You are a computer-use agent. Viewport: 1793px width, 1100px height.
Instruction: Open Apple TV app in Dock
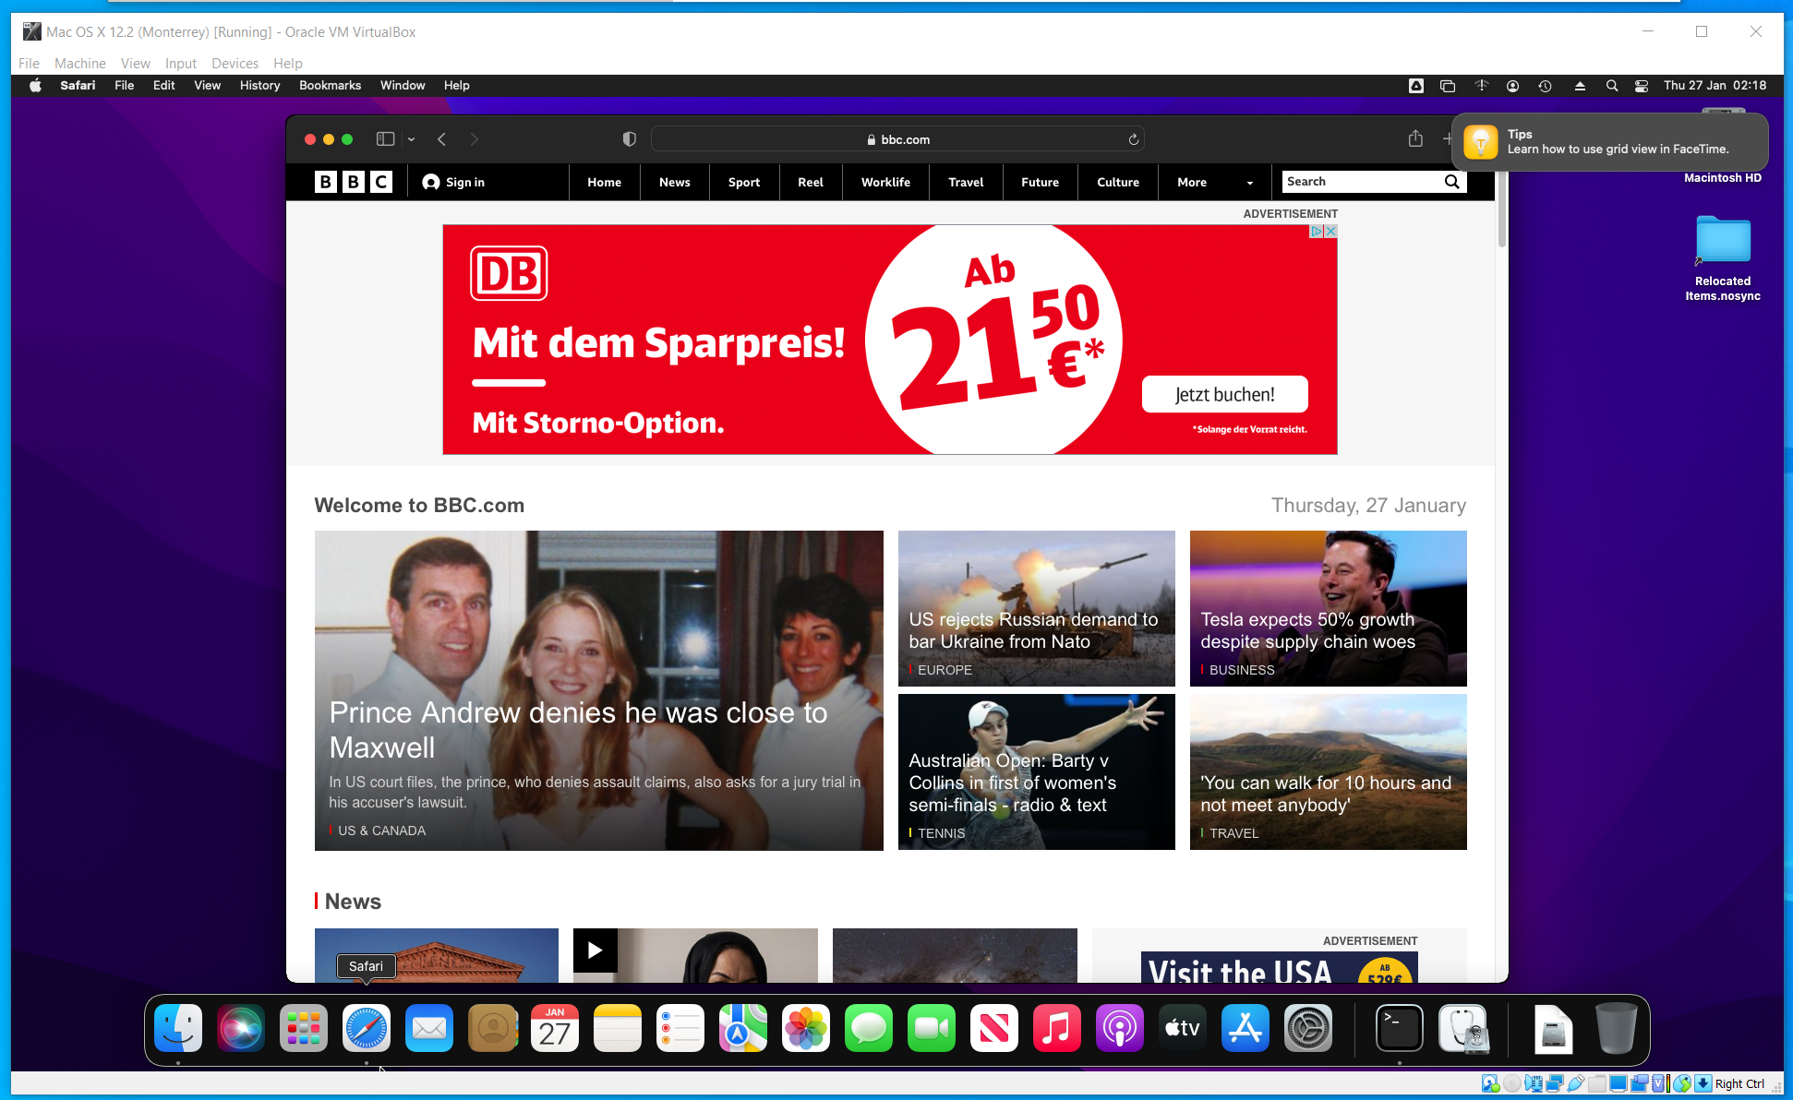[x=1183, y=1028]
